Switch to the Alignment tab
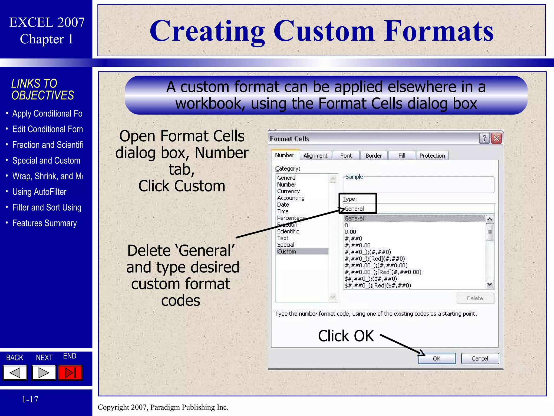Image resolution: width=554 pixels, height=416 pixels. click(x=315, y=156)
